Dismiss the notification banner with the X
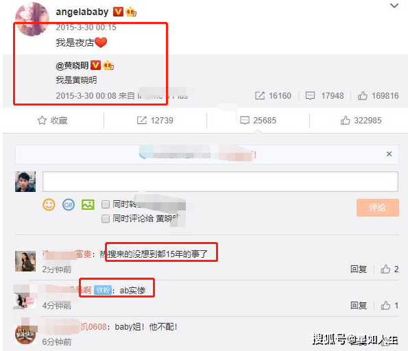This screenshot has height=351, width=408. click(x=389, y=154)
